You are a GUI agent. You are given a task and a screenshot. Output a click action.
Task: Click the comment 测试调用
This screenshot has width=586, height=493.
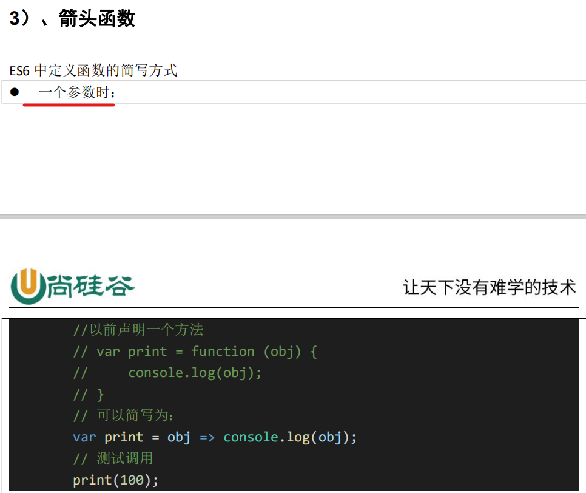click(x=124, y=458)
